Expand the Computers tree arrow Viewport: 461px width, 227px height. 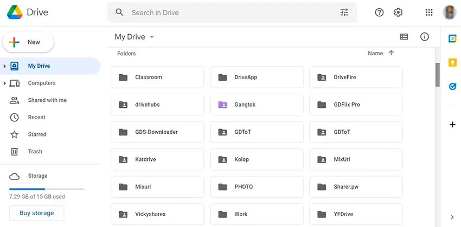pos(4,83)
